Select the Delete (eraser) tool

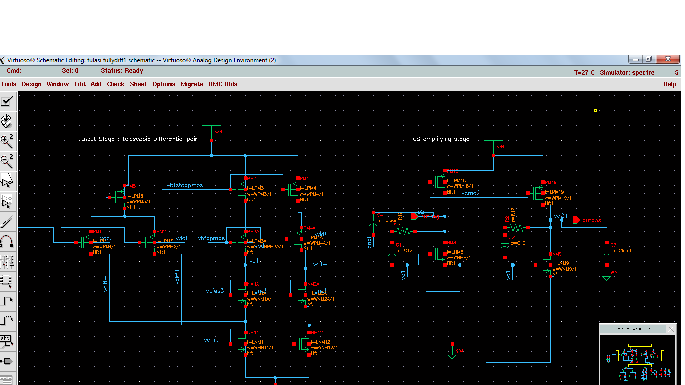(x=7, y=221)
